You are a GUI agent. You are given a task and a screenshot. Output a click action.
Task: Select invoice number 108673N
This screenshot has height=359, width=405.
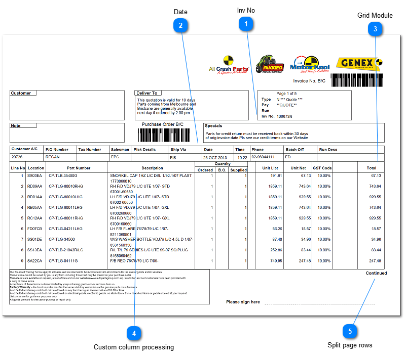284,116
